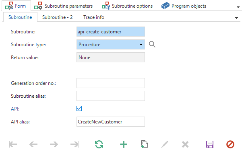Expand the top tab bar overflow arrow
Viewport: 244px width, 154px height.
point(238,7)
